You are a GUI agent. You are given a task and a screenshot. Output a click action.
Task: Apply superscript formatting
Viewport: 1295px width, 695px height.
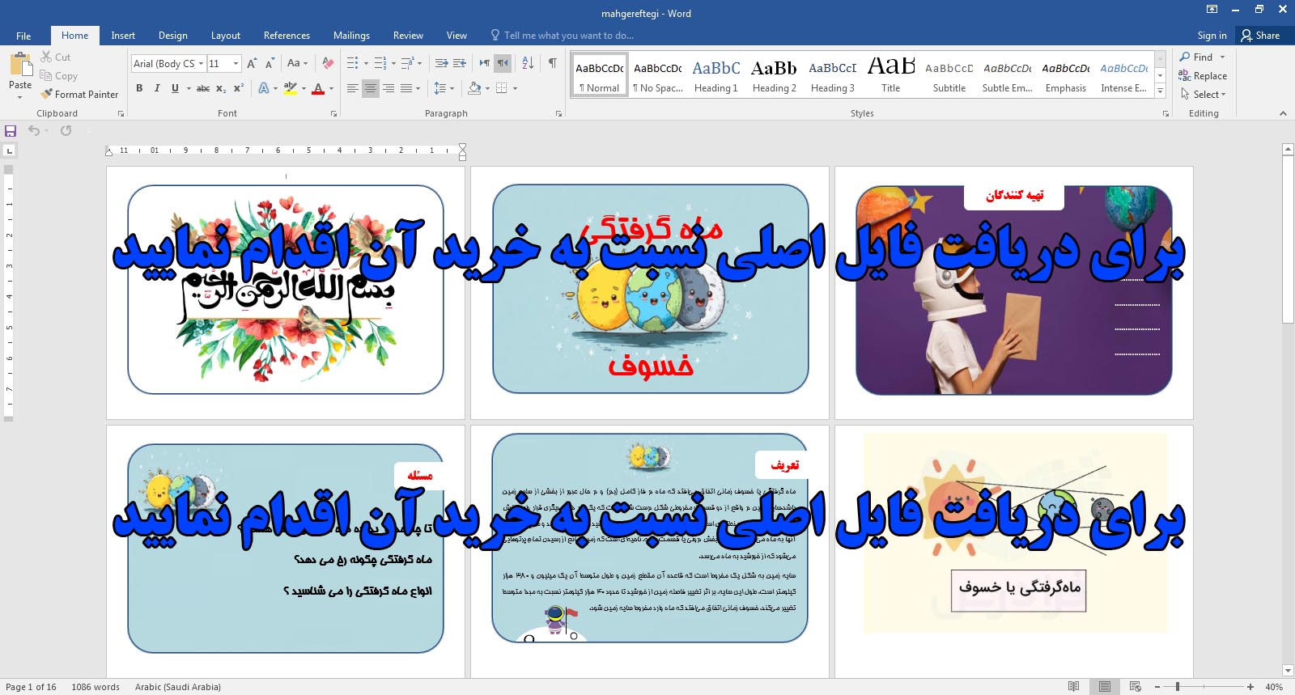(x=239, y=88)
